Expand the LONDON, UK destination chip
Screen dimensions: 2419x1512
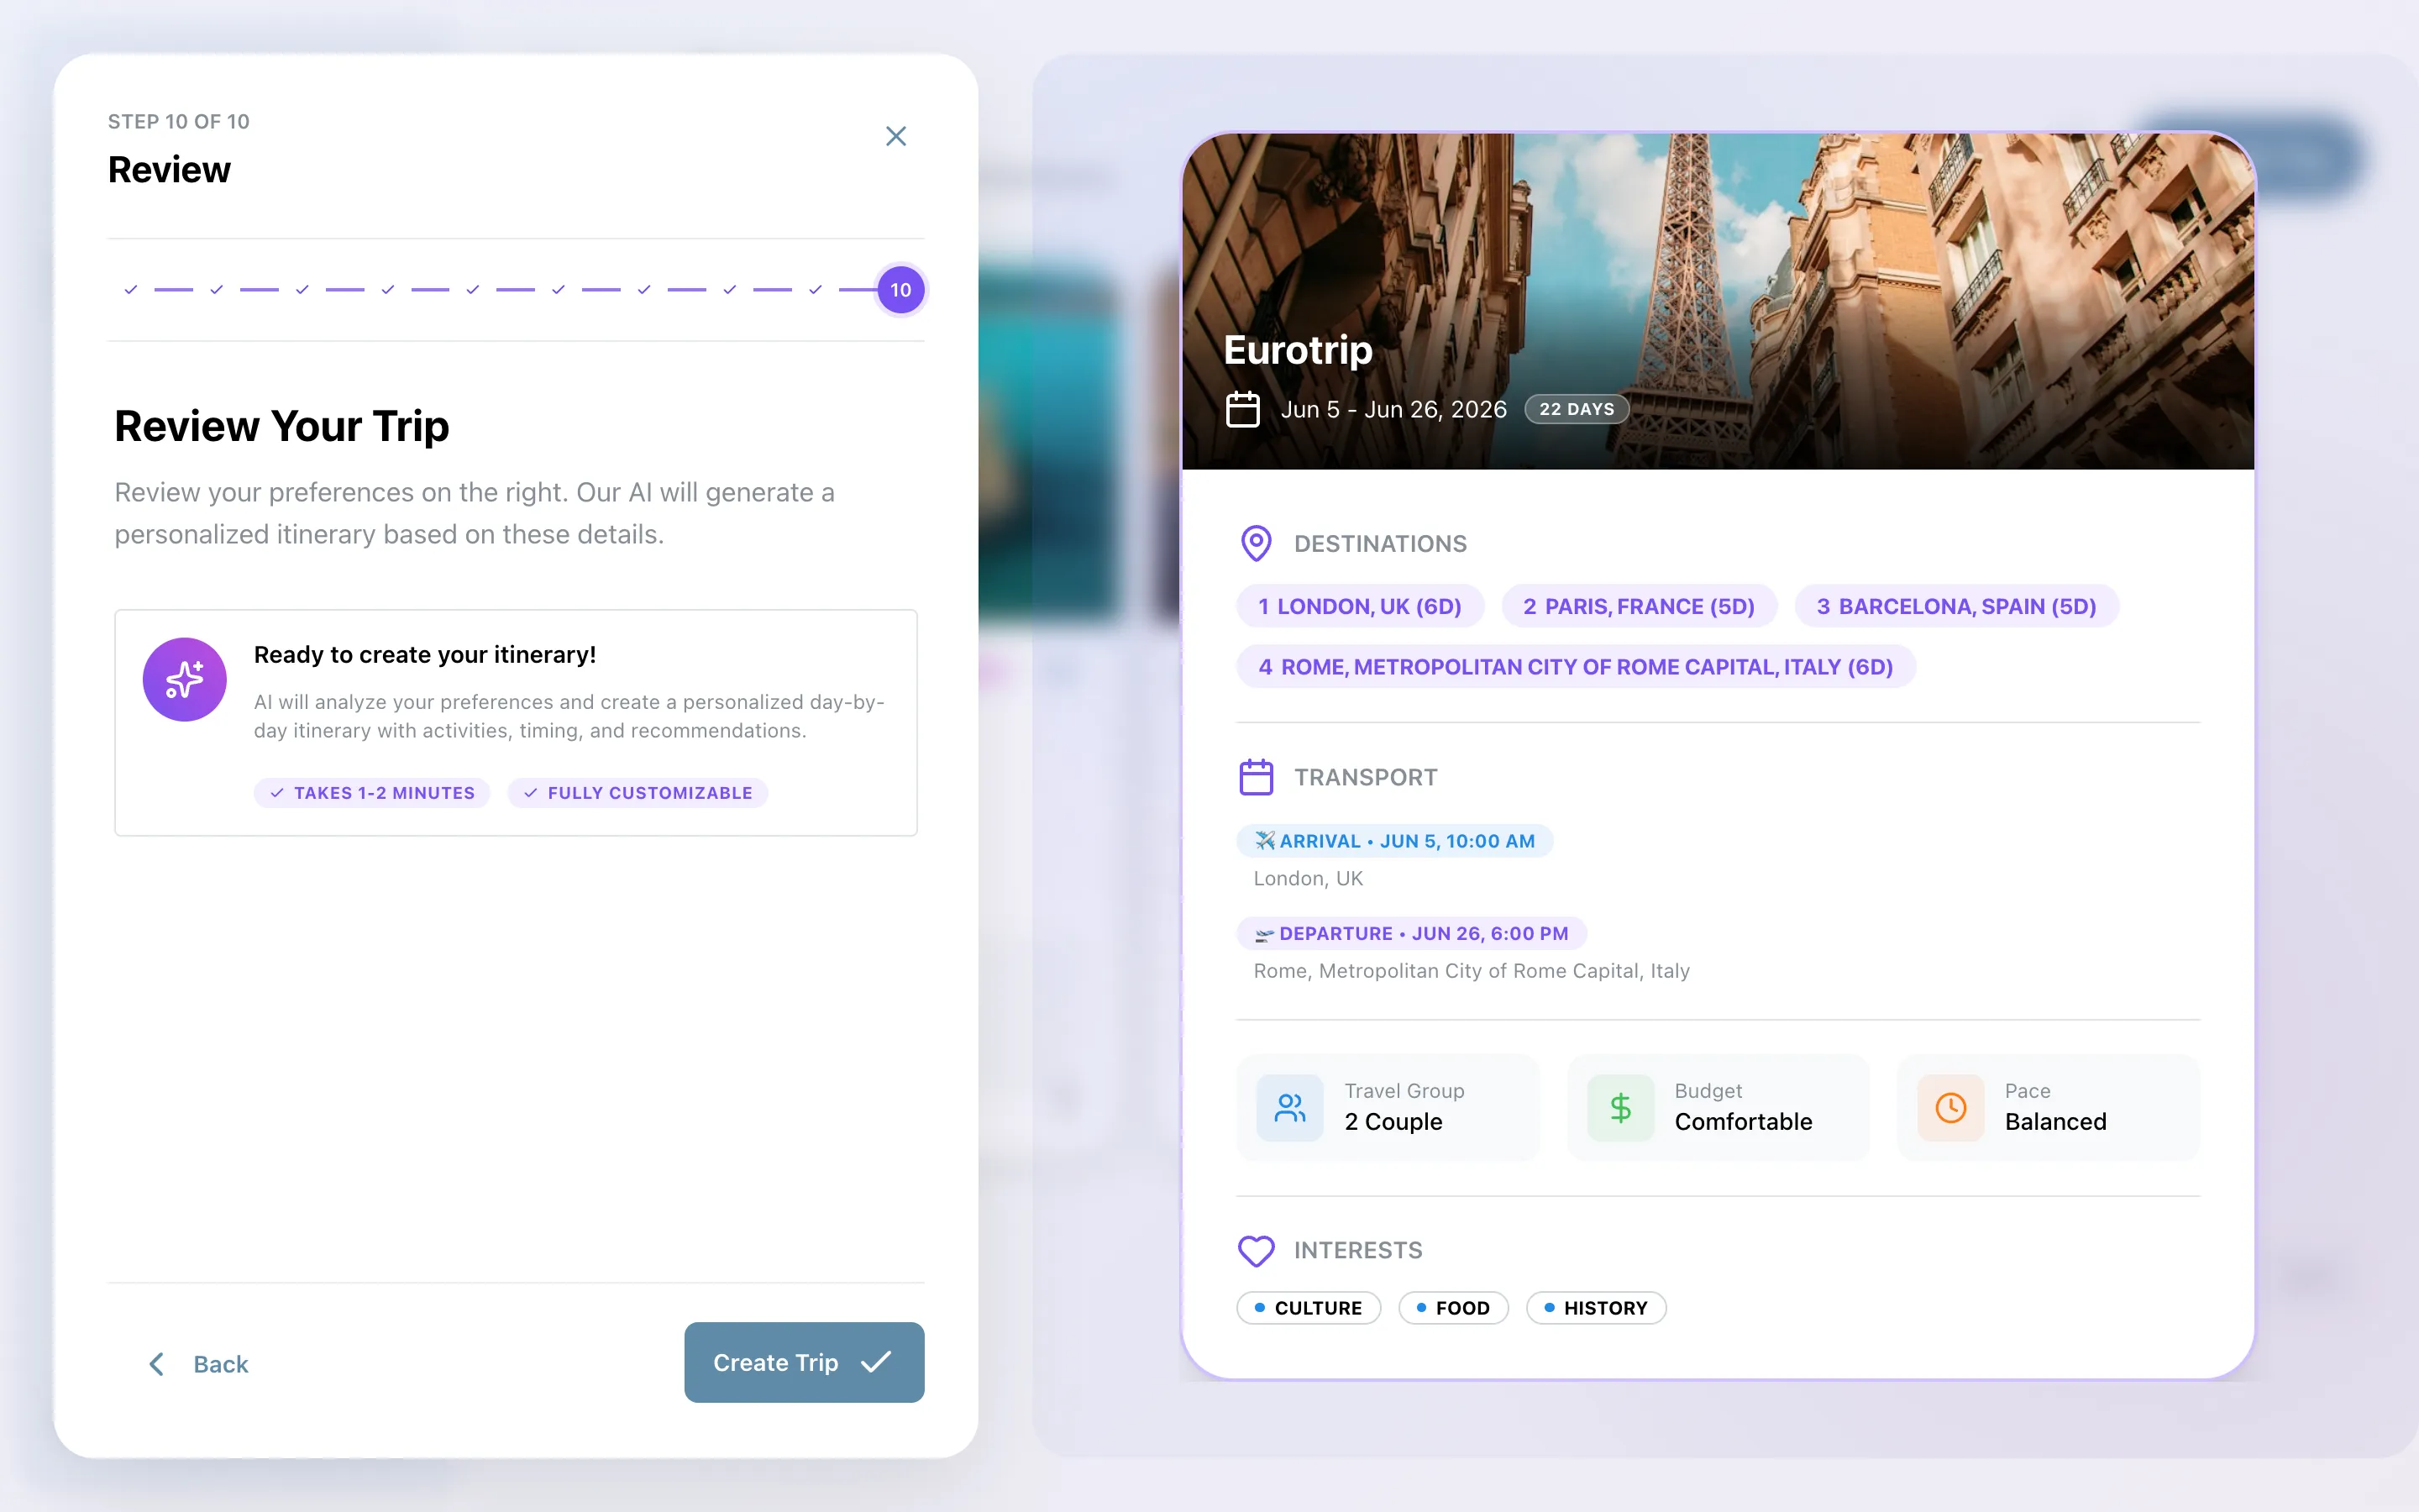(1361, 606)
